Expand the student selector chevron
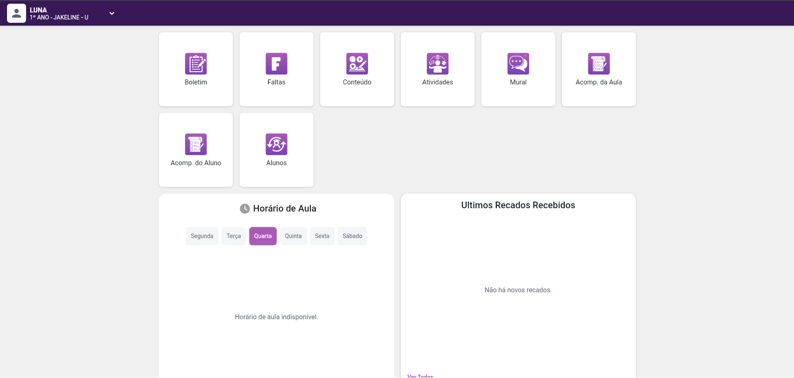The height and width of the screenshot is (378, 794). (x=112, y=13)
